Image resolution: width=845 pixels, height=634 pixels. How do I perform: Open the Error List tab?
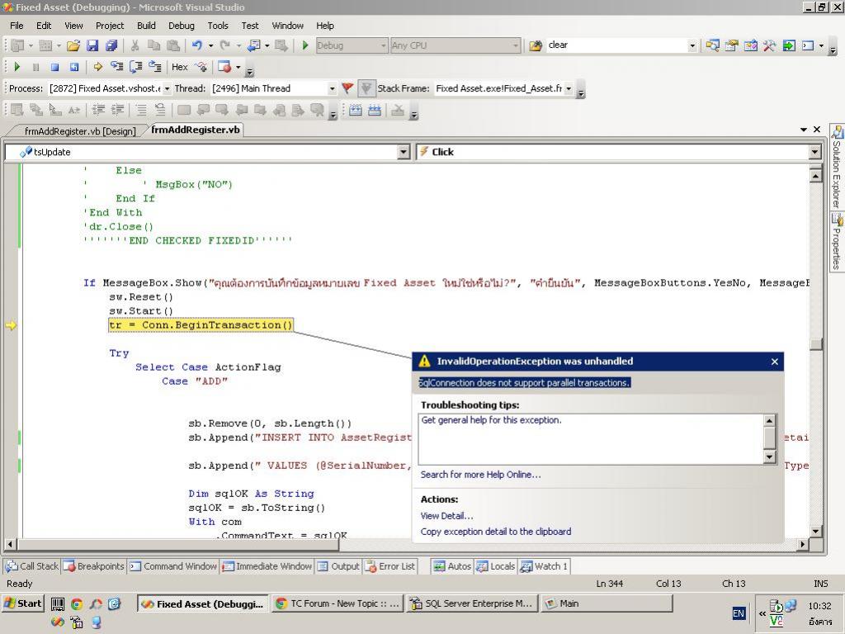tap(389, 566)
